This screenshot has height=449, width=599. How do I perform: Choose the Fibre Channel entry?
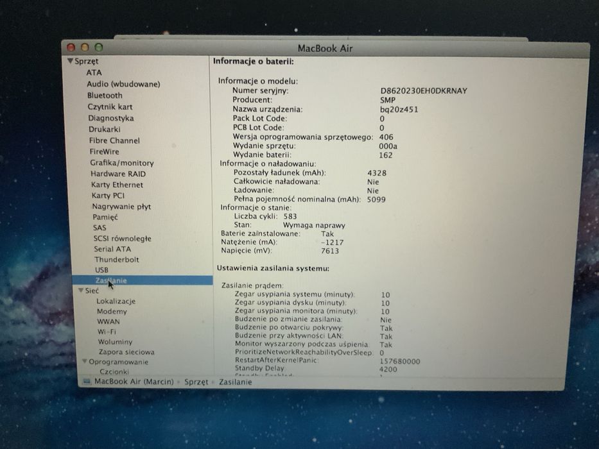tap(114, 140)
